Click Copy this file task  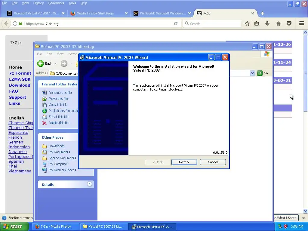(58, 105)
